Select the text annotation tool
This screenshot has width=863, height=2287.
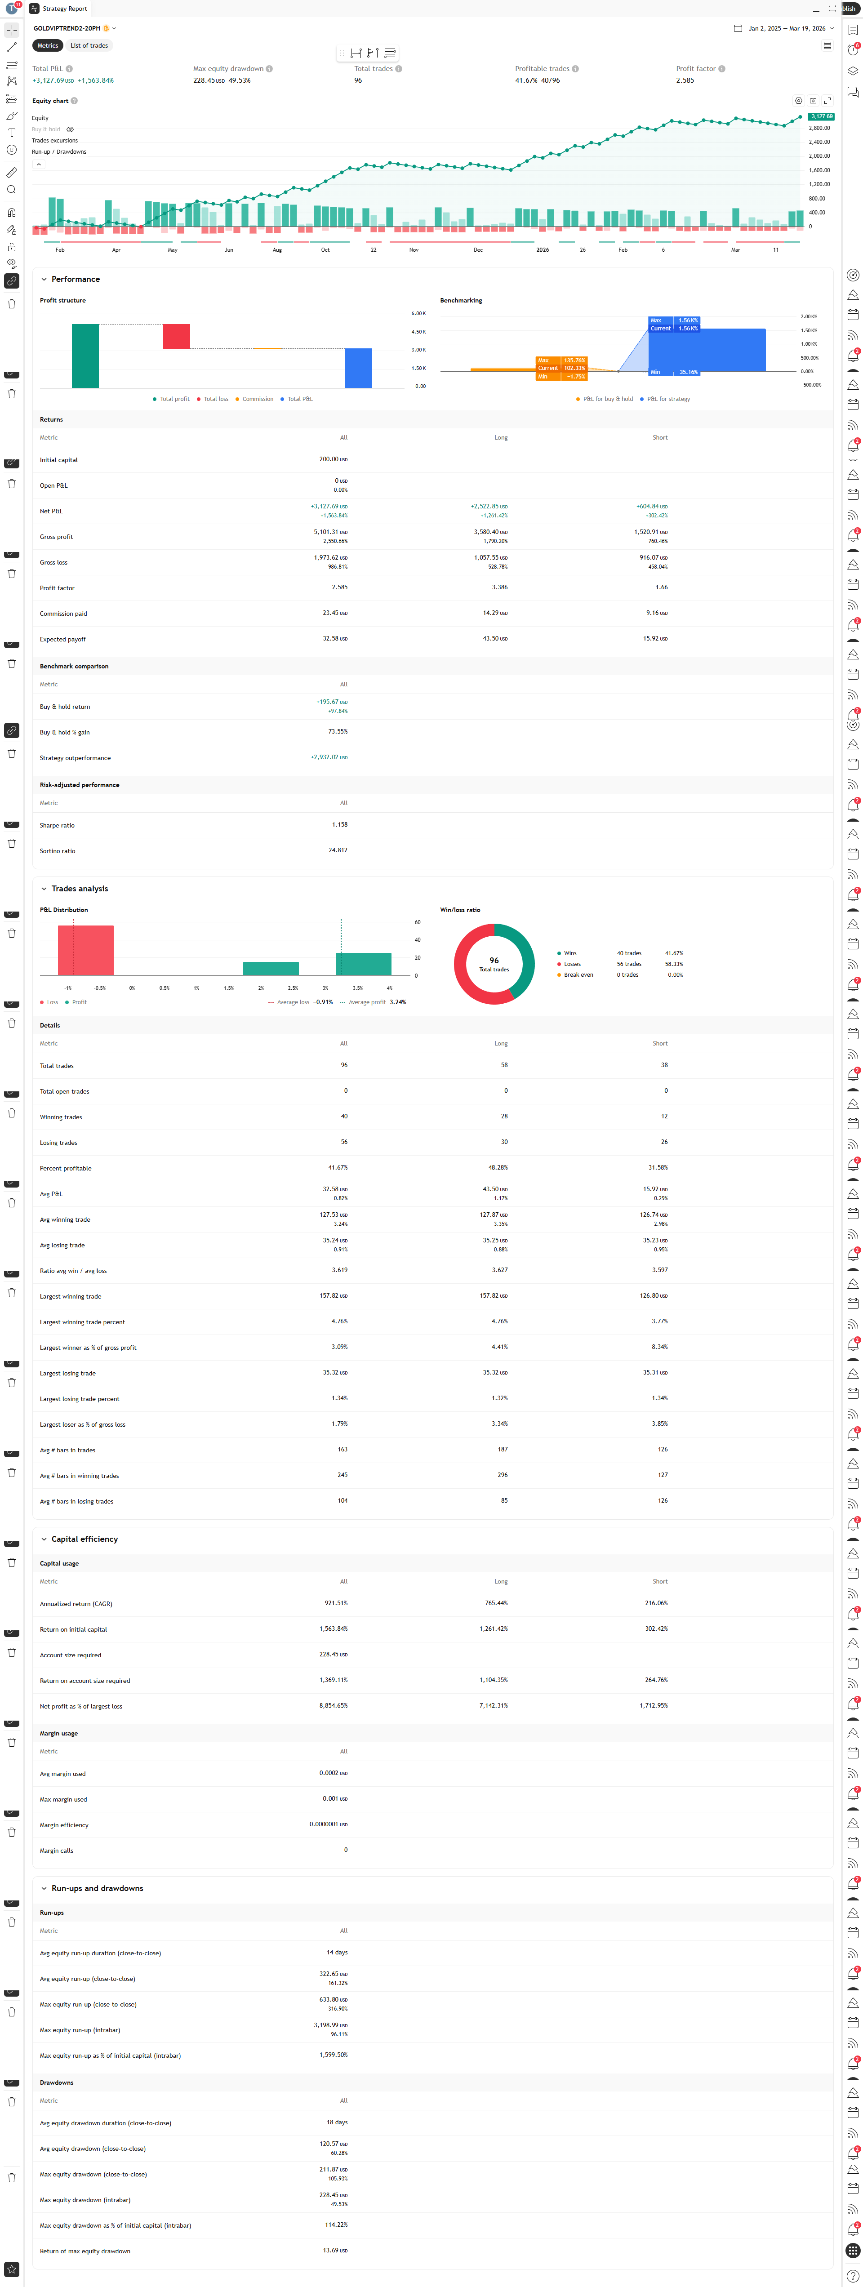coord(12,132)
